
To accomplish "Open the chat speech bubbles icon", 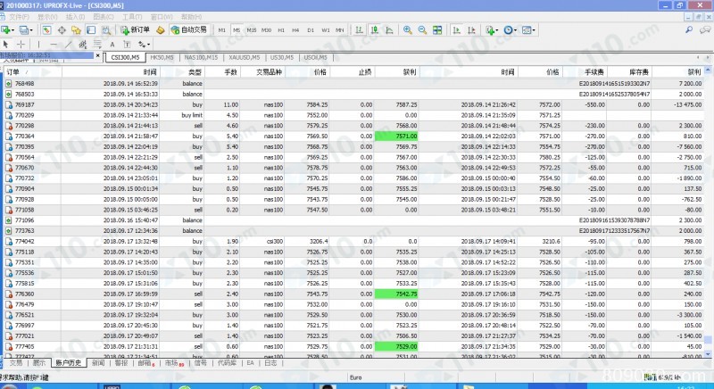I will point(705,29).
